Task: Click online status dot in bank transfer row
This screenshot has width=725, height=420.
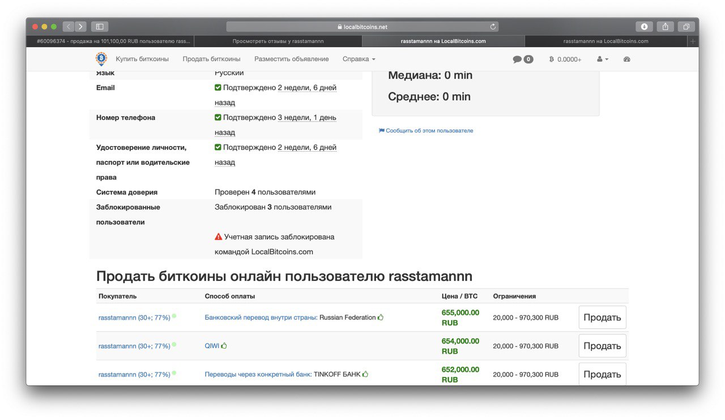Action: [174, 316]
